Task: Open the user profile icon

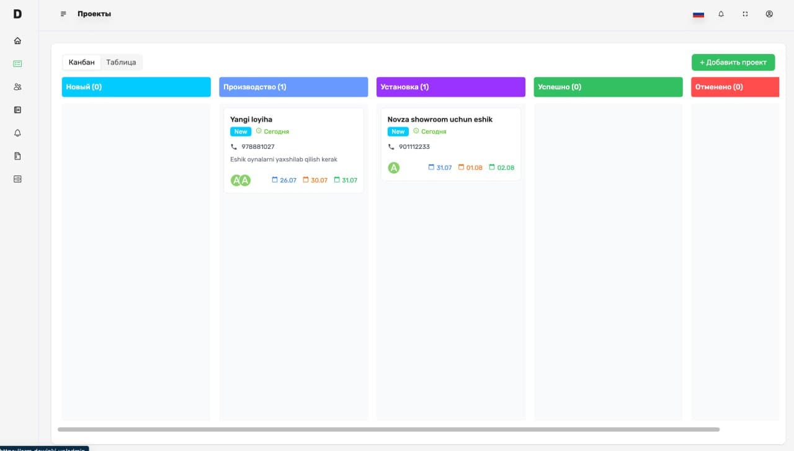Action: [x=769, y=14]
